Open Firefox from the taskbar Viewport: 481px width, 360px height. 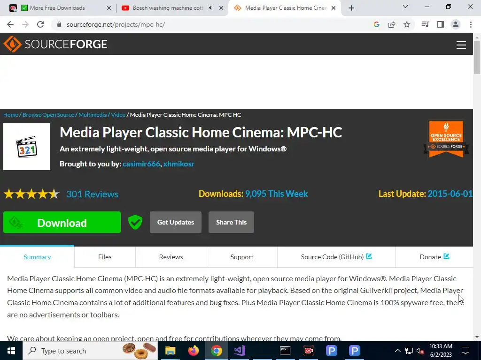click(x=193, y=351)
